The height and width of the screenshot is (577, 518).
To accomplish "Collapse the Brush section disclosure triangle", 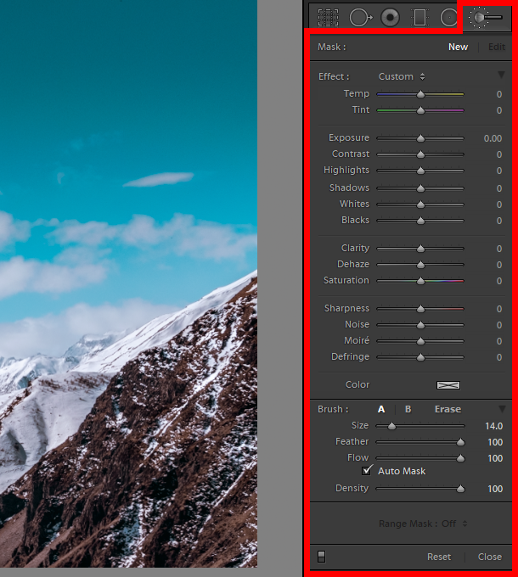I will 501,409.
